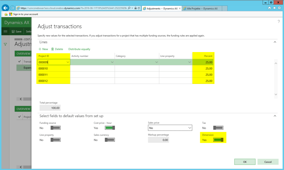
Task: Open help via the question mark icon
Action: click(x=279, y=22)
